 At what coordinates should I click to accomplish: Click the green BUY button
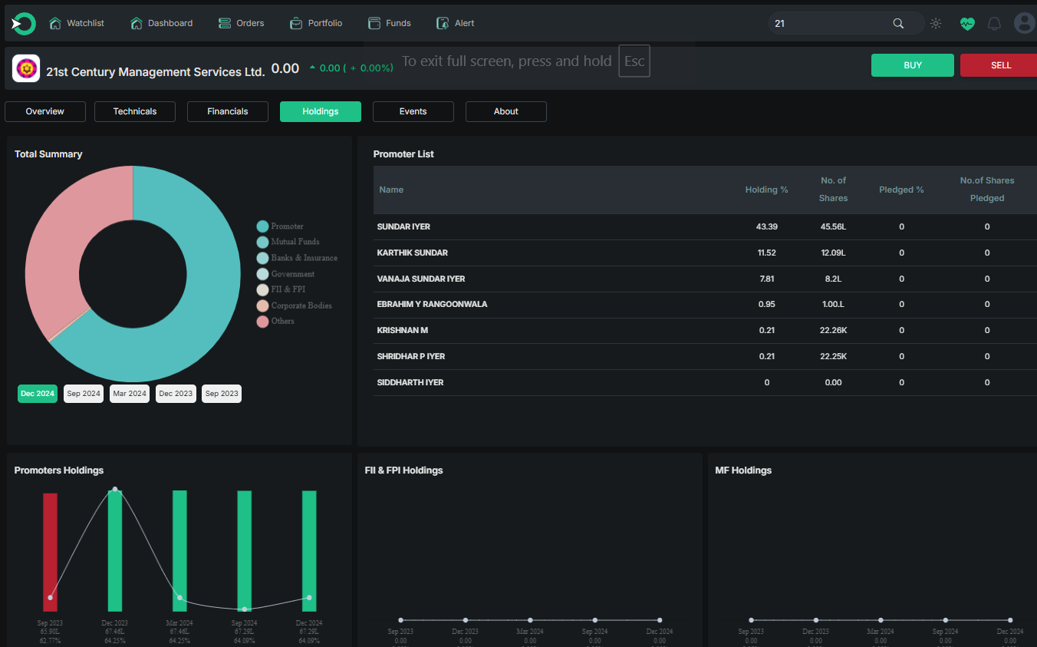[x=913, y=65]
